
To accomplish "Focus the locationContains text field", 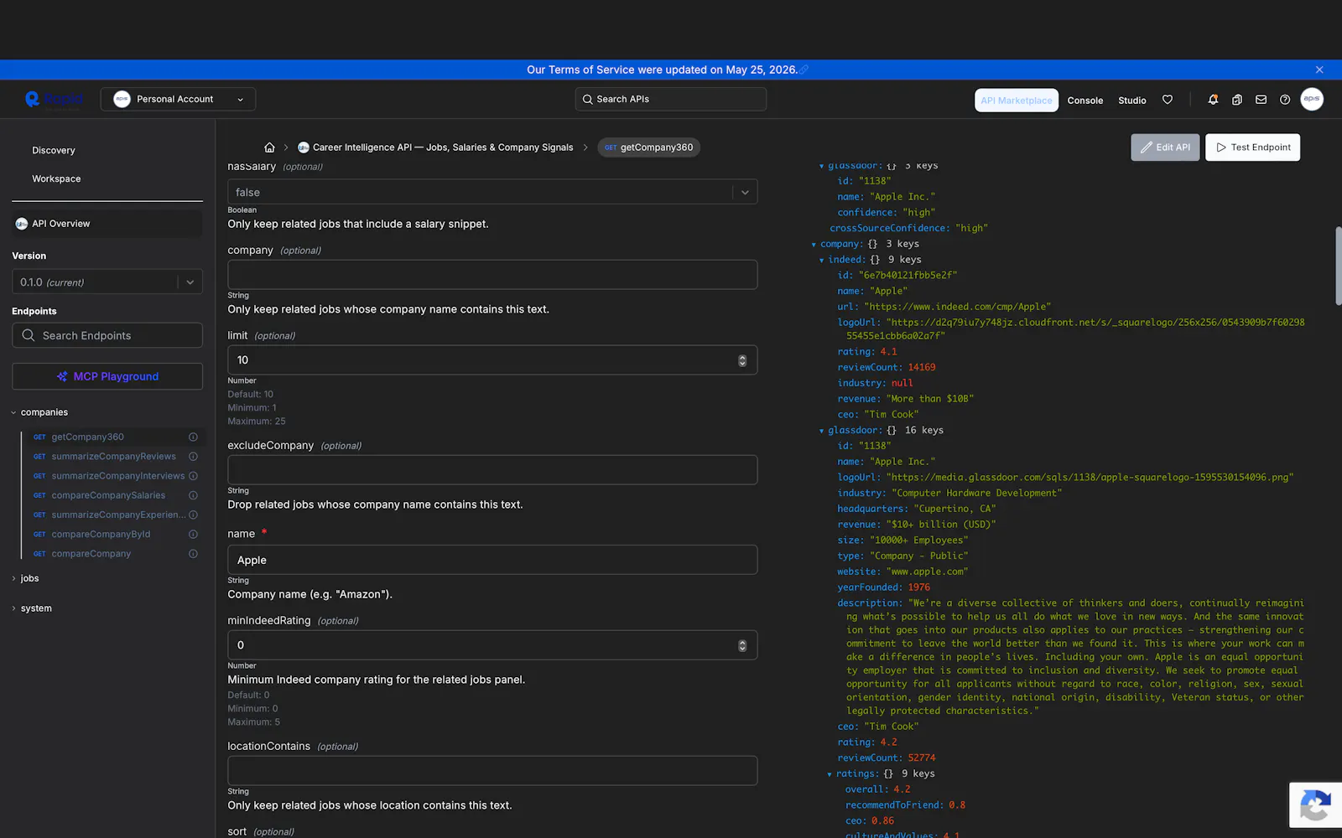I will (x=492, y=771).
